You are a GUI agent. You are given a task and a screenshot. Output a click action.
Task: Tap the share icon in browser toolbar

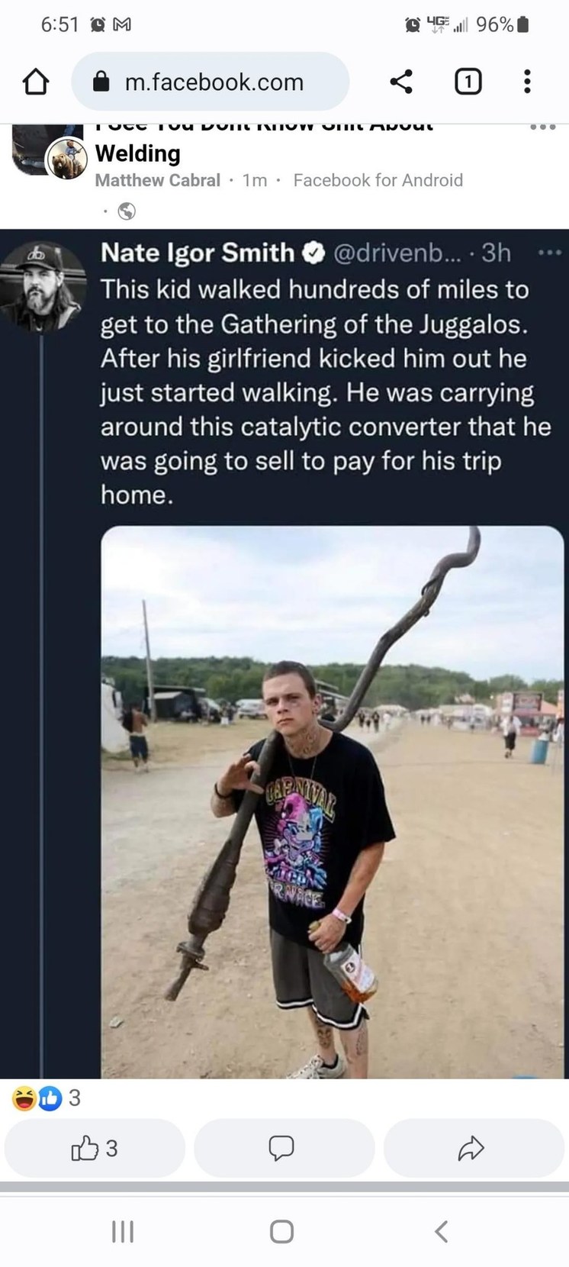point(401,82)
